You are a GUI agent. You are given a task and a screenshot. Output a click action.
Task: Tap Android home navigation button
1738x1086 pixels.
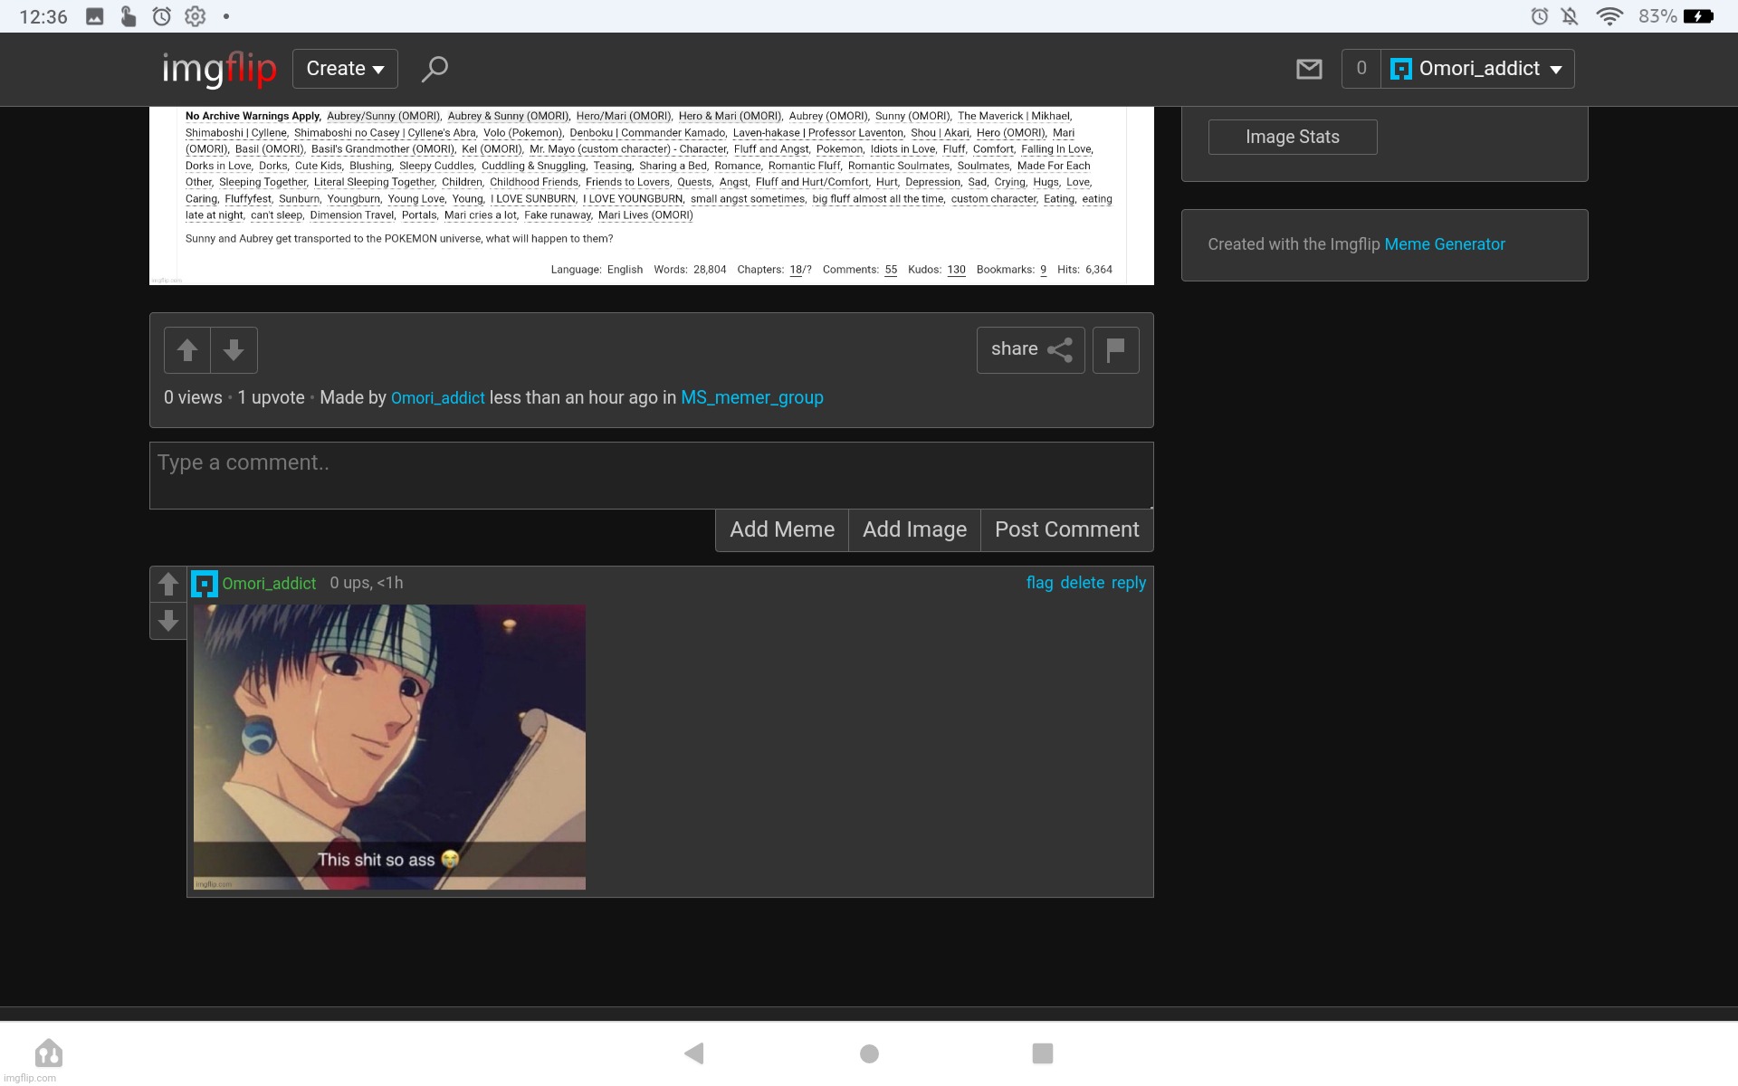869,1053
